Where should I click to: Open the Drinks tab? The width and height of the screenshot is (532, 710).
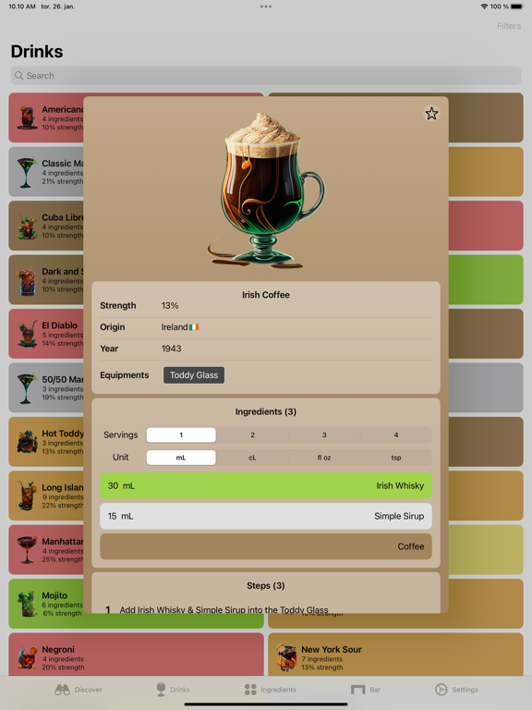pos(173,690)
